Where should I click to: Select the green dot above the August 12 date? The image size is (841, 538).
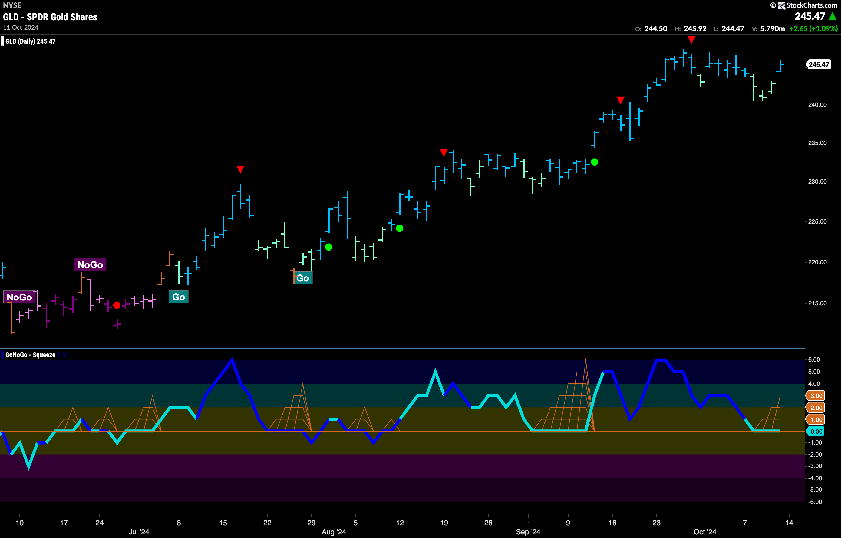click(x=400, y=228)
